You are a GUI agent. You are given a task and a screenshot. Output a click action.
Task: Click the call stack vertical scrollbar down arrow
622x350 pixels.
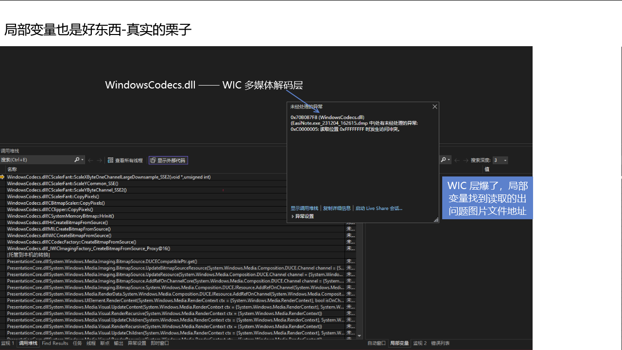pyautogui.click(x=360, y=336)
